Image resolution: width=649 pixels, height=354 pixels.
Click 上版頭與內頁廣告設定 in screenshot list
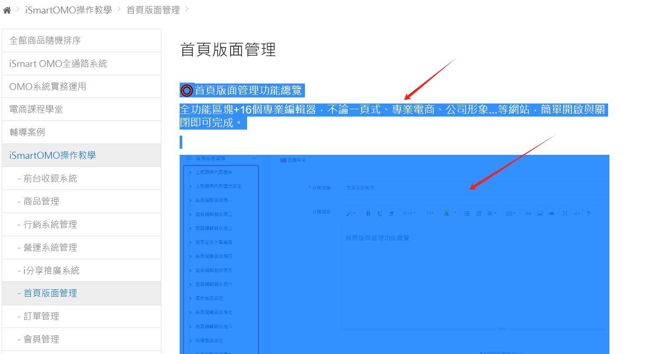pyautogui.click(x=218, y=186)
